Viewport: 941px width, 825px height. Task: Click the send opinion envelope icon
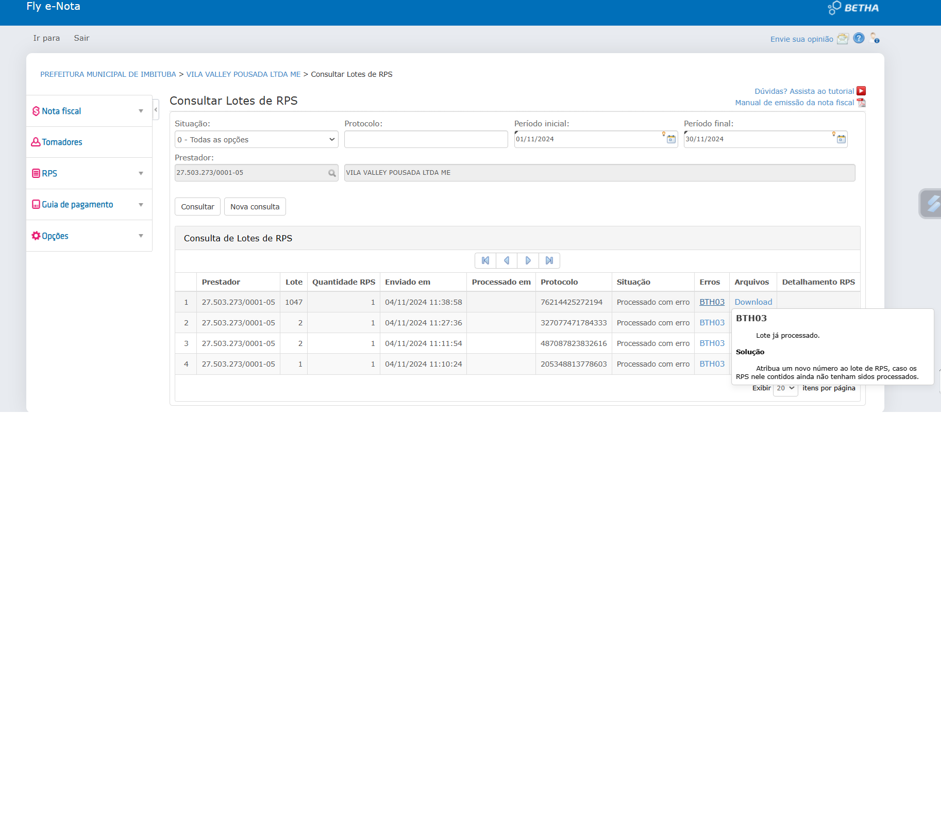coord(843,39)
